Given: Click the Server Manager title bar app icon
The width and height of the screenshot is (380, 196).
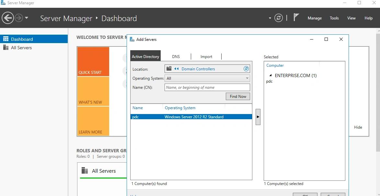Looking at the screenshot, I should coord(3,3).
